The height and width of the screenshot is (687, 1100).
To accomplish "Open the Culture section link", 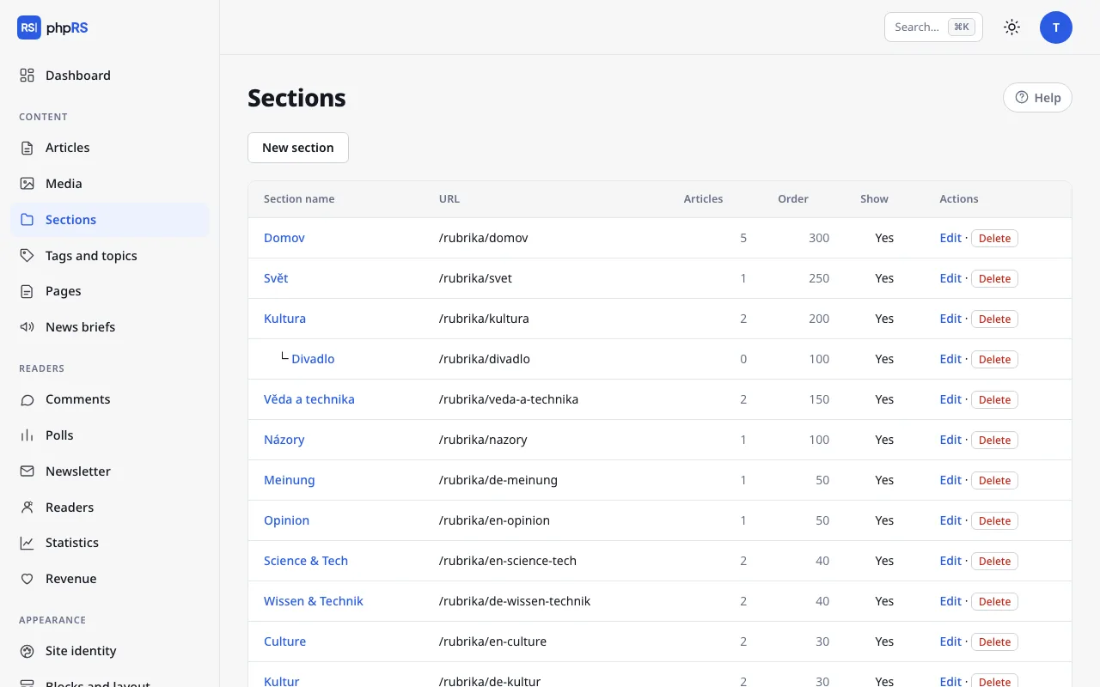I will pyautogui.click(x=284, y=641).
